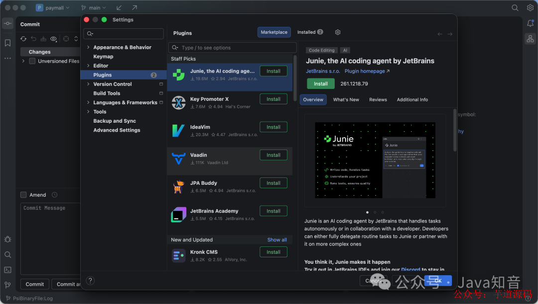Install the Key Promoter X plugin
This screenshot has width=538, height=304.
[x=273, y=99]
